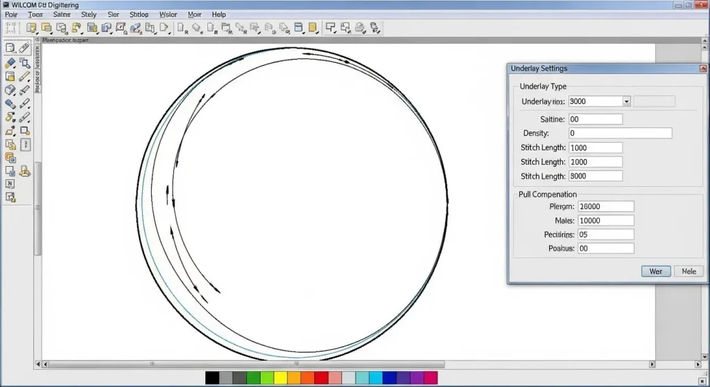Click the Saitine input field
710x387 pixels.
[596, 119]
